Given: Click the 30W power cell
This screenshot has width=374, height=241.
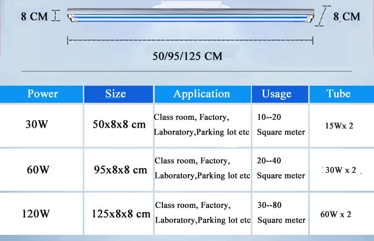Looking at the screenshot, I should tap(36, 125).
